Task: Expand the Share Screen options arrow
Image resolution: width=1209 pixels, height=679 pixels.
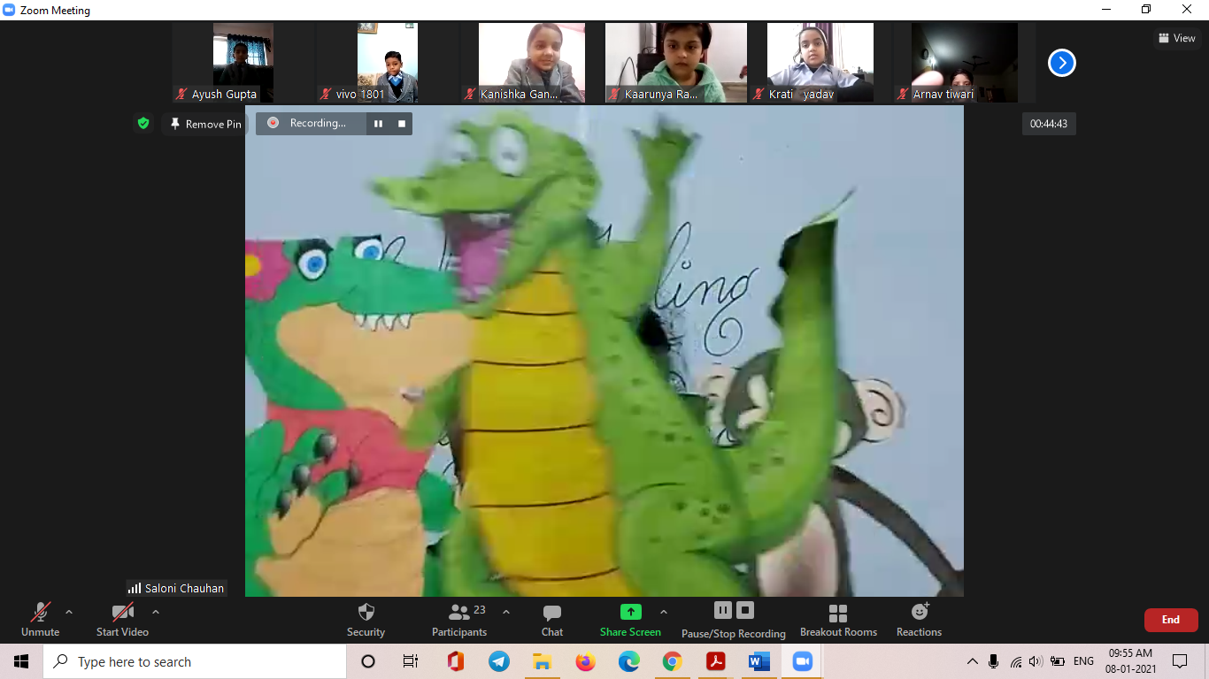Action: click(664, 612)
